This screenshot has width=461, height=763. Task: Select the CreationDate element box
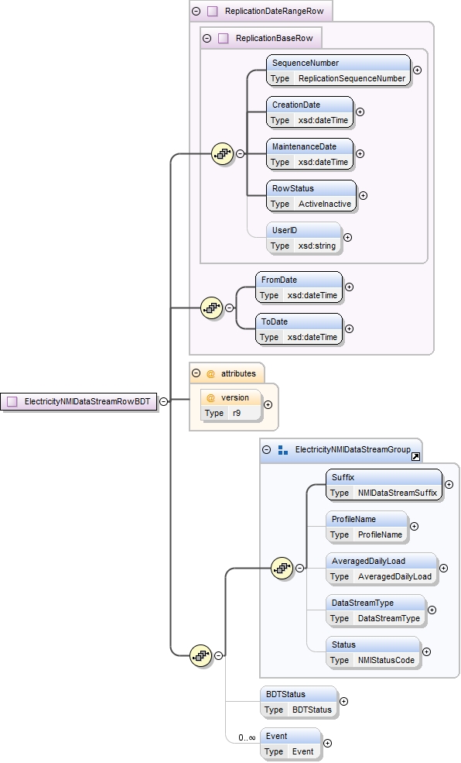[x=310, y=112]
